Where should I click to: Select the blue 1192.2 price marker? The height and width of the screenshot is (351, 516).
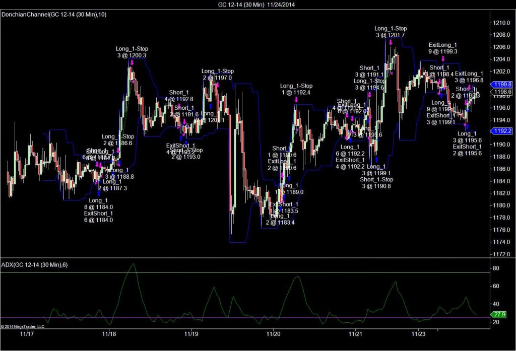[x=501, y=131]
